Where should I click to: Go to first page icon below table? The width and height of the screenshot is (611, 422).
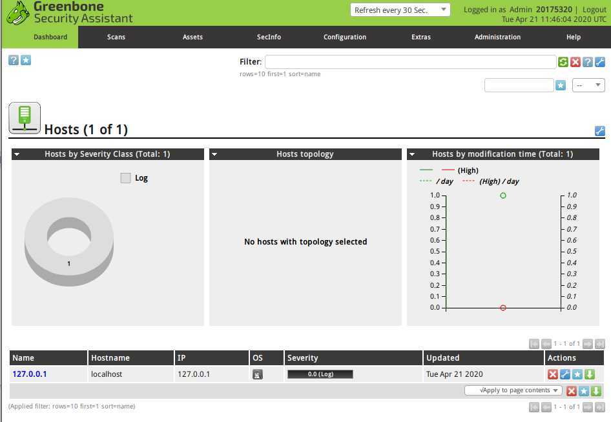point(534,407)
